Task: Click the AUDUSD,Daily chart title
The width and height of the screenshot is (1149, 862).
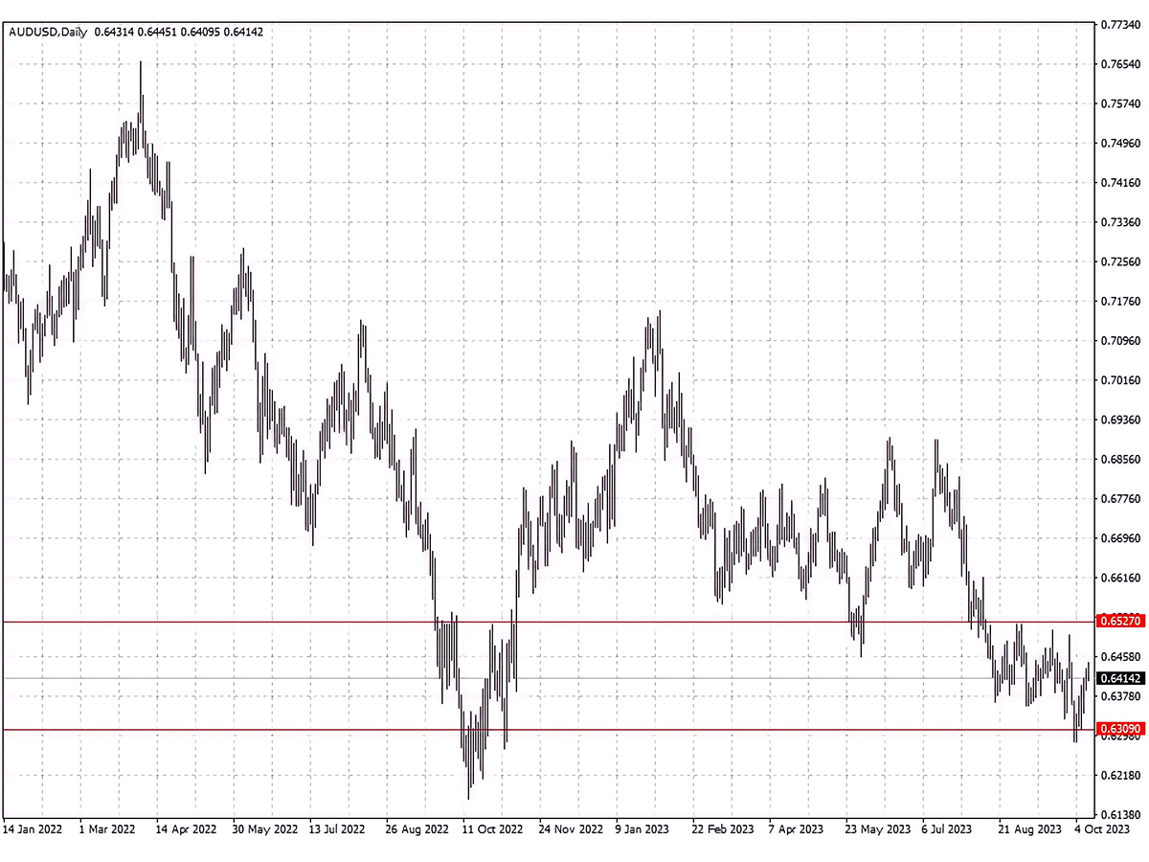Action: pyautogui.click(x=48, y=32)
